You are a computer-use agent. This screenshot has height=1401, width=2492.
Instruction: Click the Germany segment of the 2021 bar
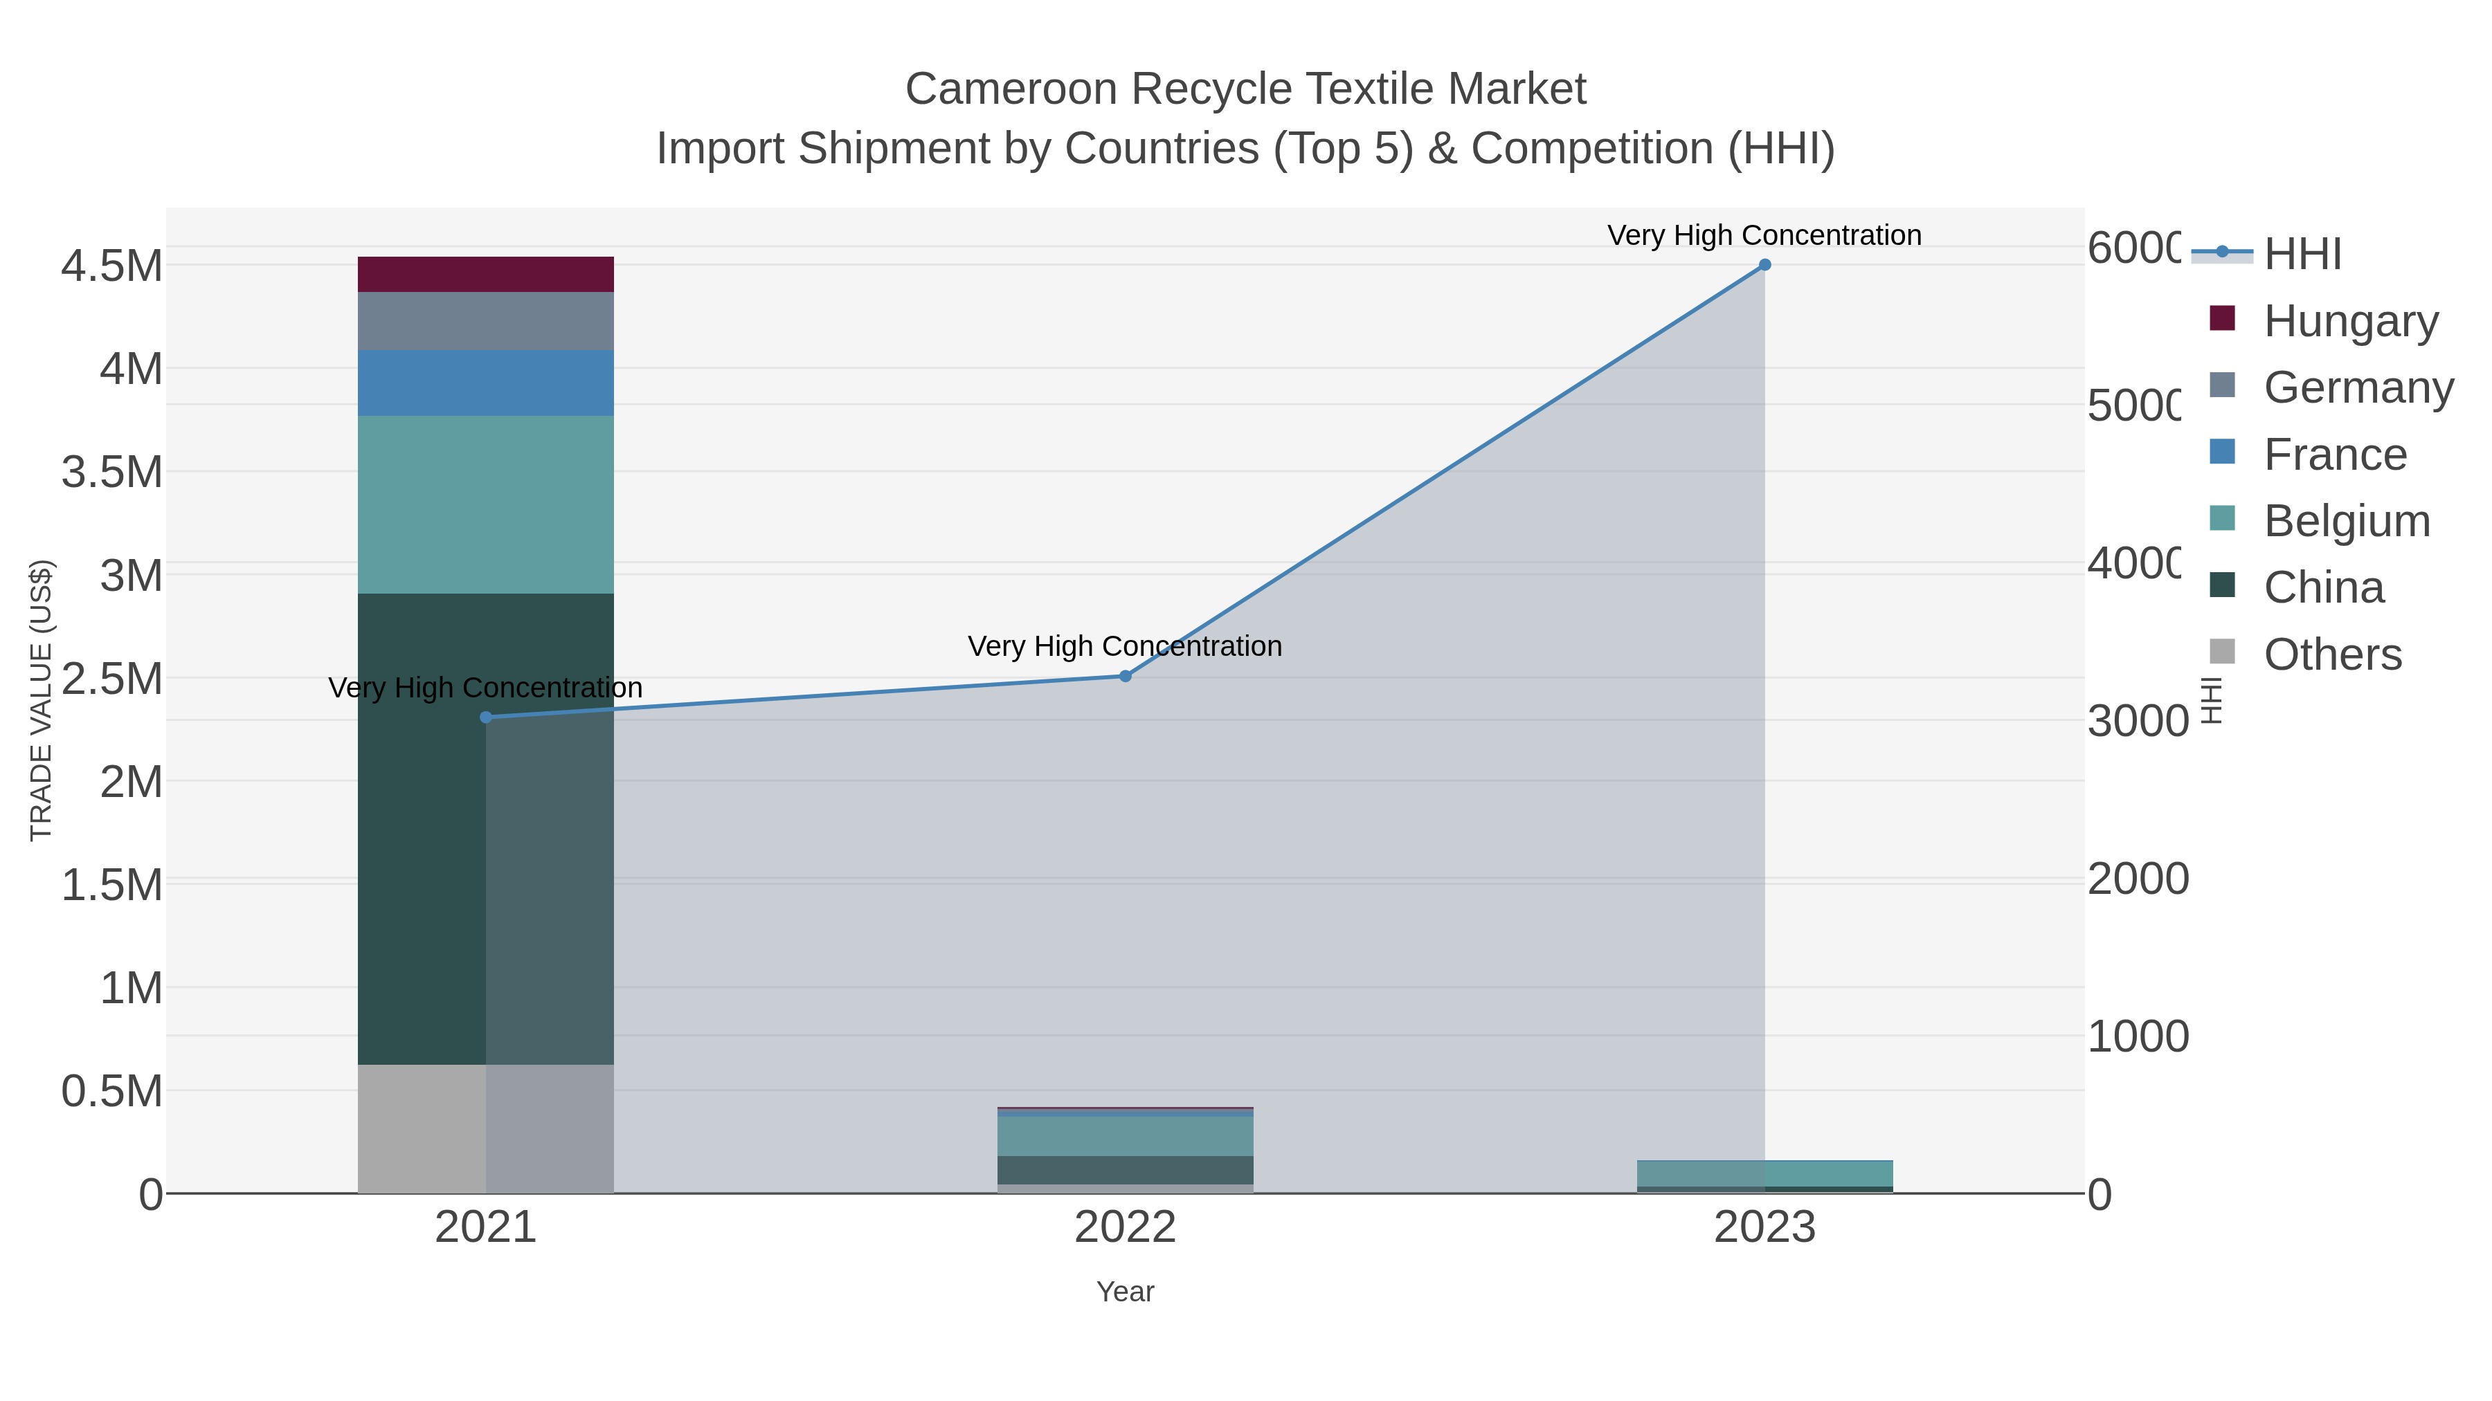(486, 321)
